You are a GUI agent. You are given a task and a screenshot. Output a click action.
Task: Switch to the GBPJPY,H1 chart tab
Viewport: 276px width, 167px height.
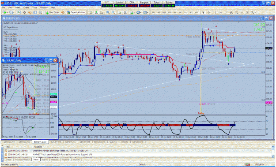(70, 142)
